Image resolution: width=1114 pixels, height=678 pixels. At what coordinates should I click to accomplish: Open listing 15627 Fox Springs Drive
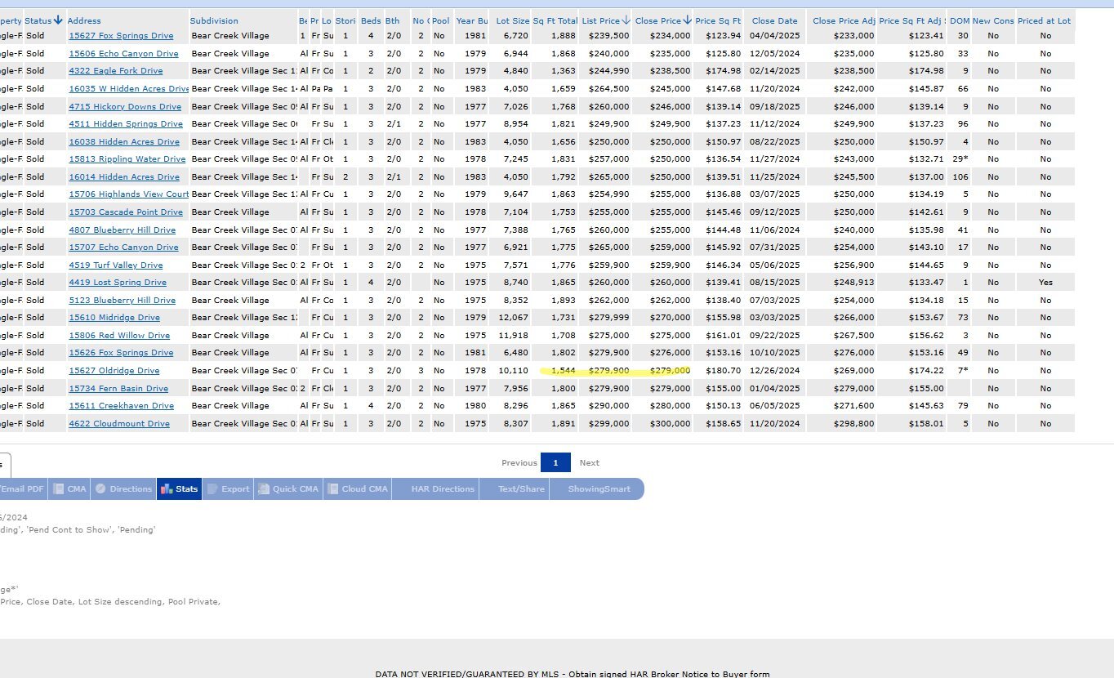[x=121, y=36]
